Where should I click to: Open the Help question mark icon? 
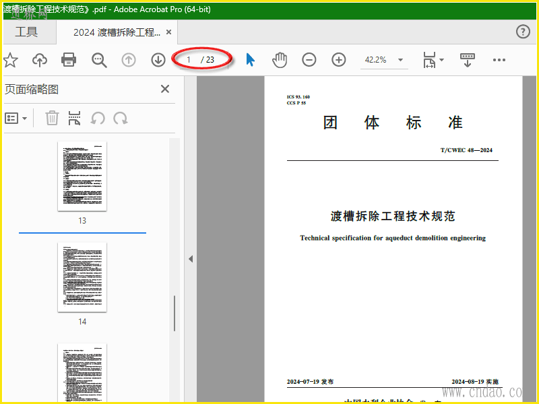pos(523,32)
